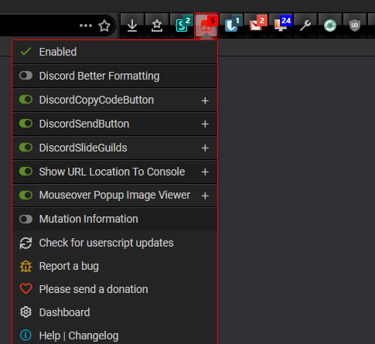Open the downloads toolbar icon
This screenshot has width=375, height=344.
tap(132, 26)
